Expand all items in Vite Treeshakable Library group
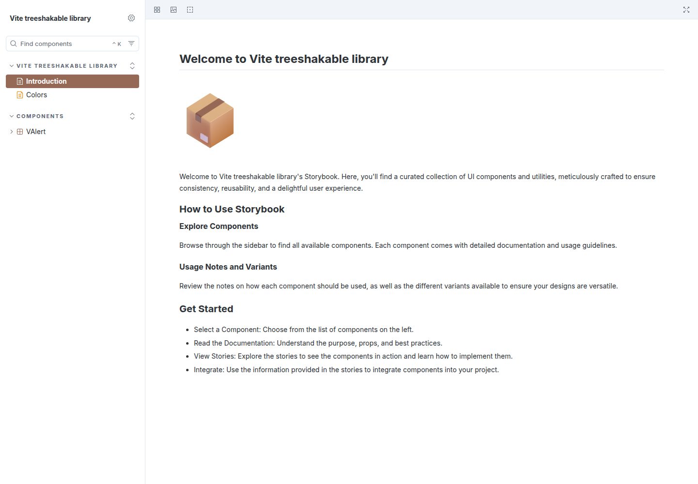This screenshot has width=698, height=484. pos(132,66)
